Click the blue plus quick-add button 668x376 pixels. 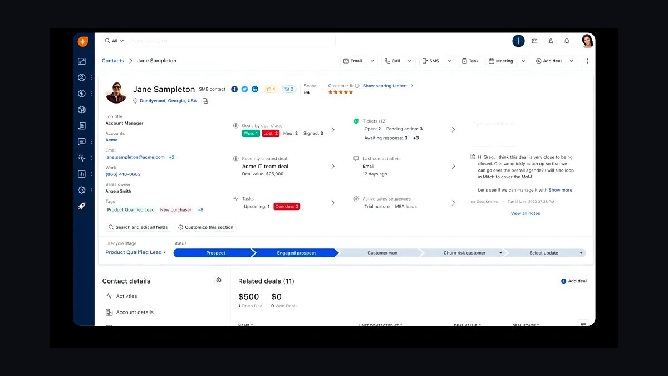click(518, 41)
